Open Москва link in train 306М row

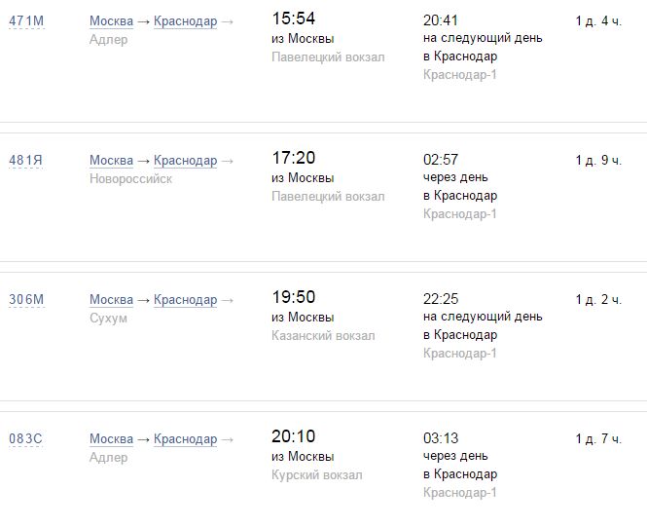pyautogui.click(x=111, y=299)
